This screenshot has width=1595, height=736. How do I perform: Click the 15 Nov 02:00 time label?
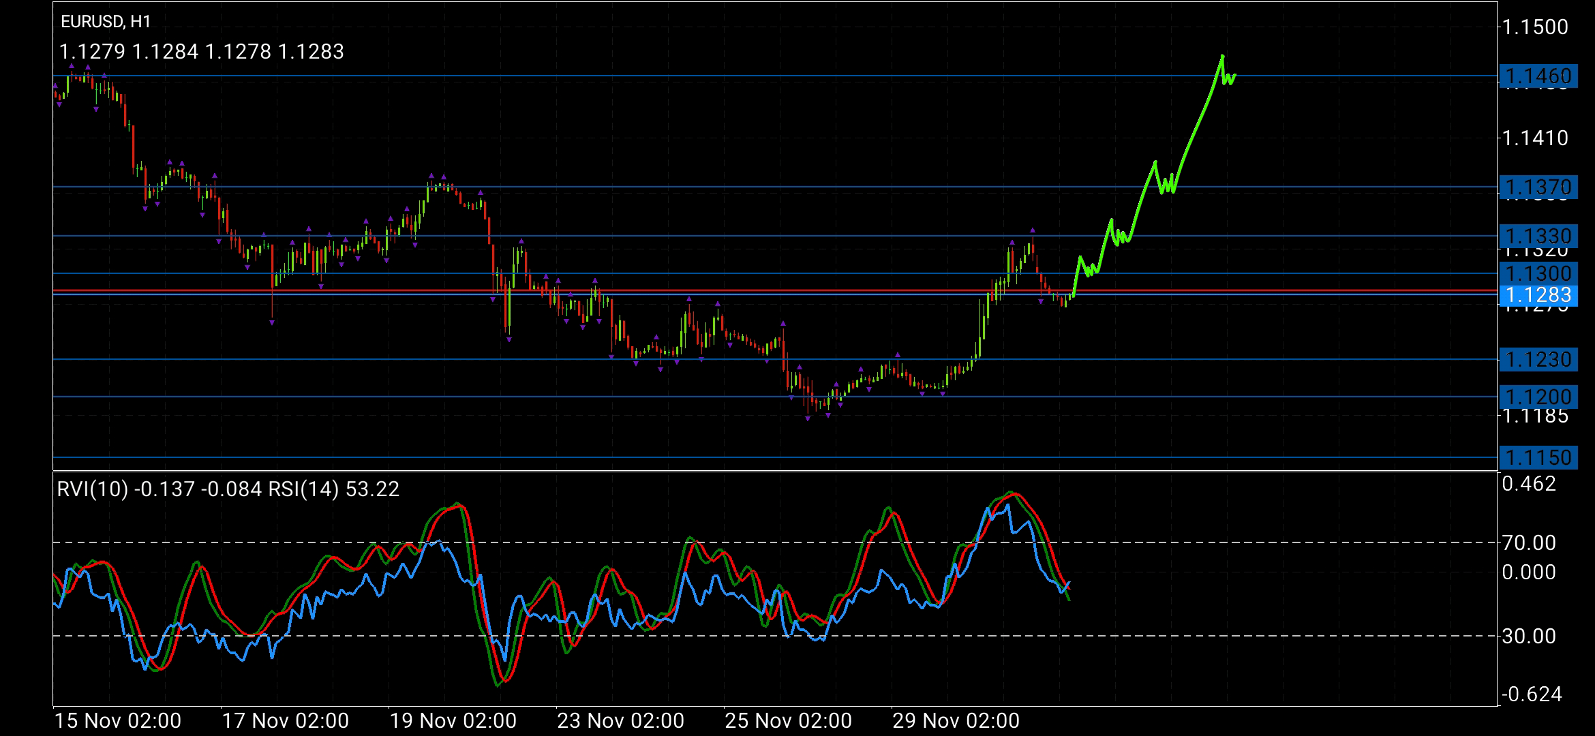tap(117, 721)
